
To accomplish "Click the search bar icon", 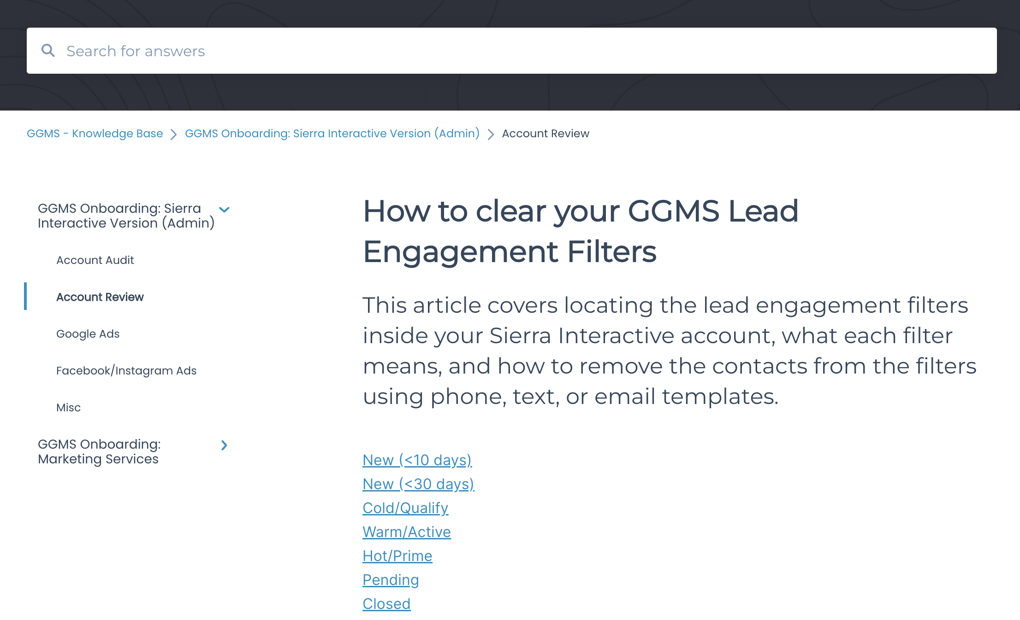I will click(x=49, y=51).
